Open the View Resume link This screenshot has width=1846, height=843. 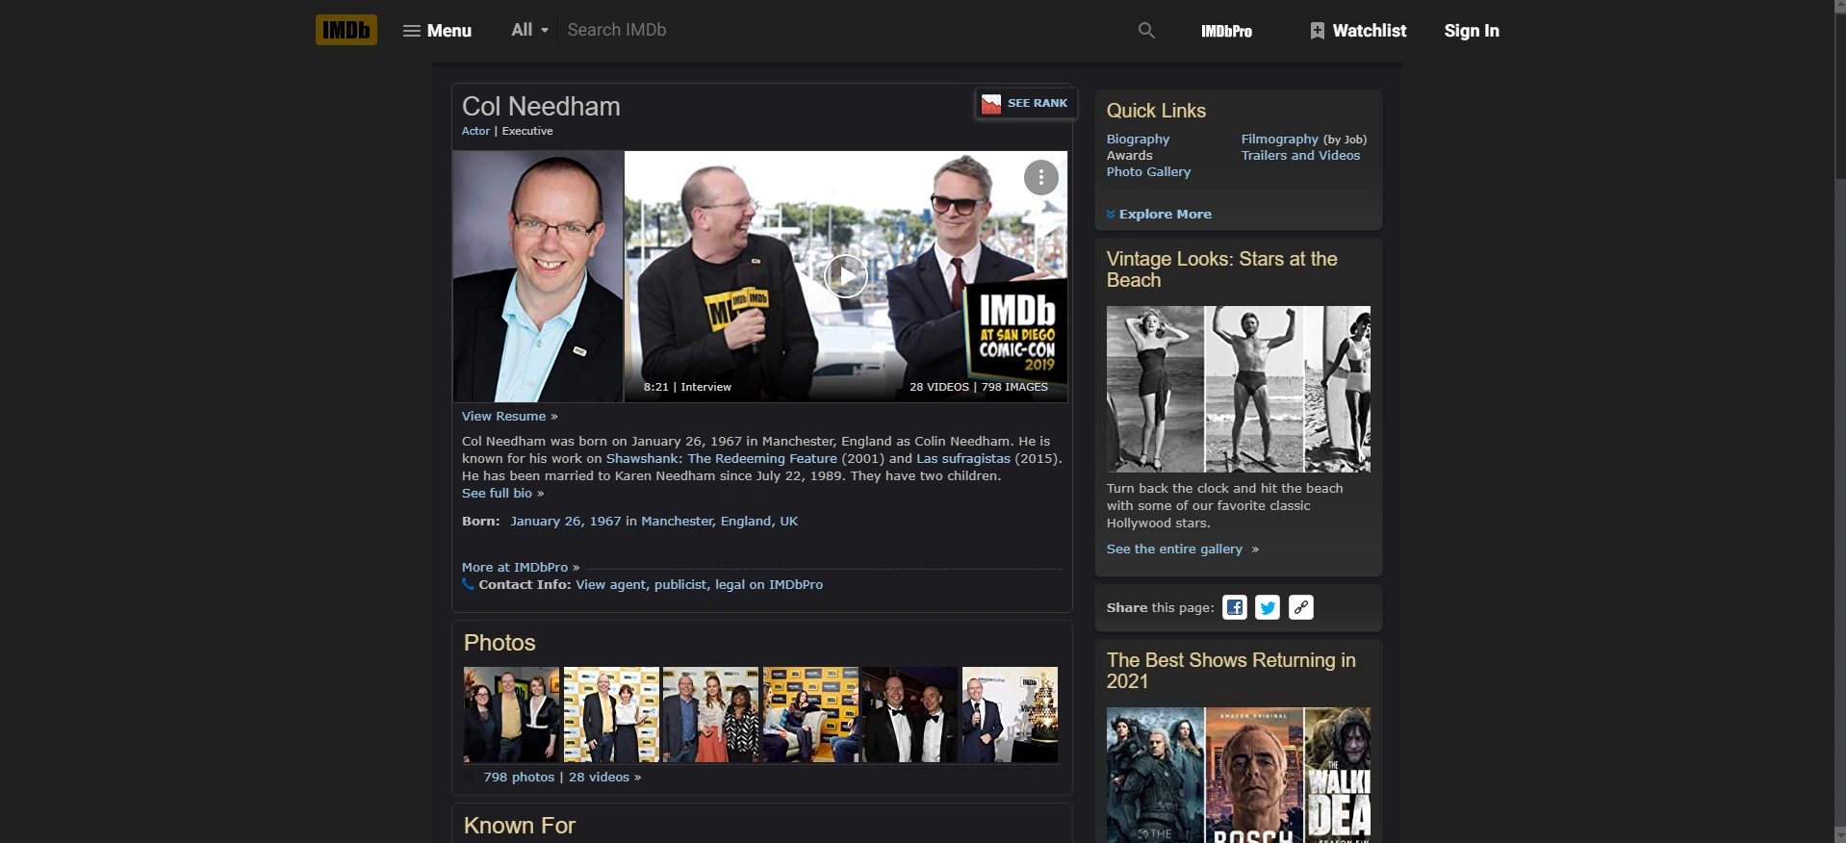(503, 416)
